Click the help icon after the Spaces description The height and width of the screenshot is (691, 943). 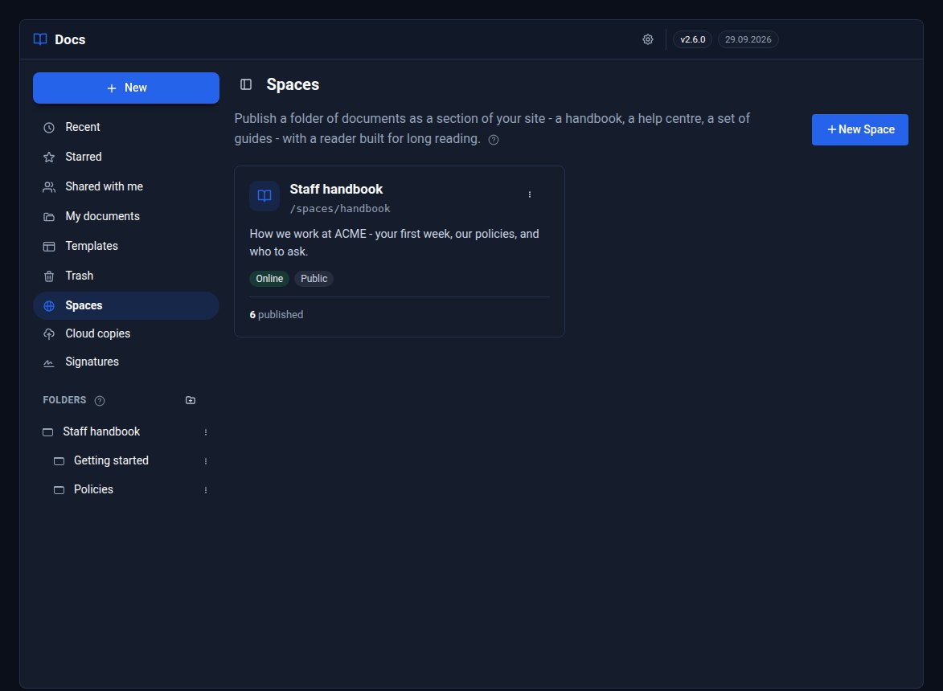493,140
